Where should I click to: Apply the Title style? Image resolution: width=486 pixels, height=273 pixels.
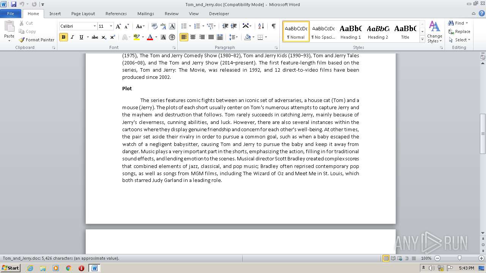[405, 31]
